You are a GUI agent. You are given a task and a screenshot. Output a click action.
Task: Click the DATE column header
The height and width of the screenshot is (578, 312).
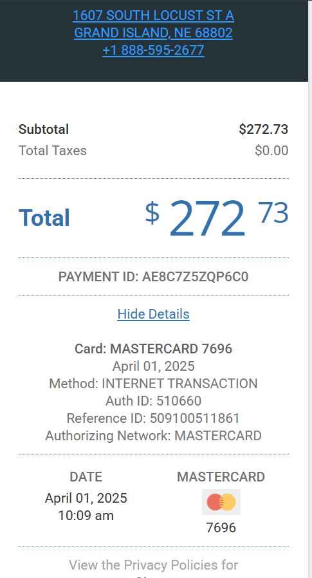pos(86,477)
